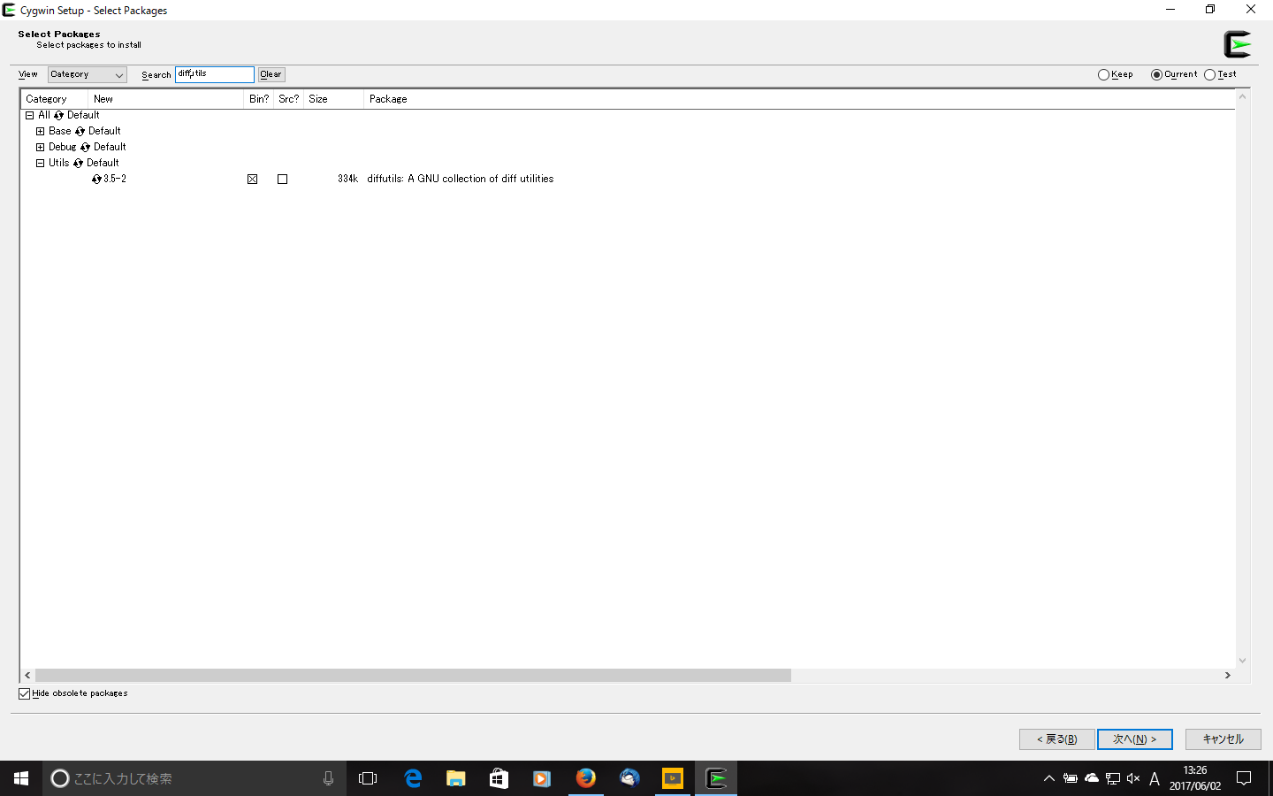
Task: Open the network tray icon
Action: [x=1113, y=778]
